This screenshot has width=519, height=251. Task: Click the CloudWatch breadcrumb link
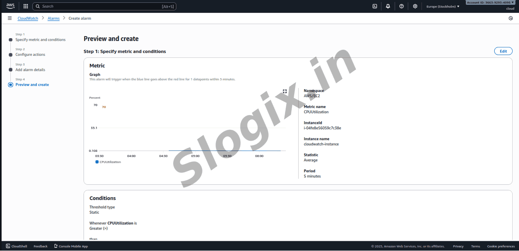coord(28,18)
